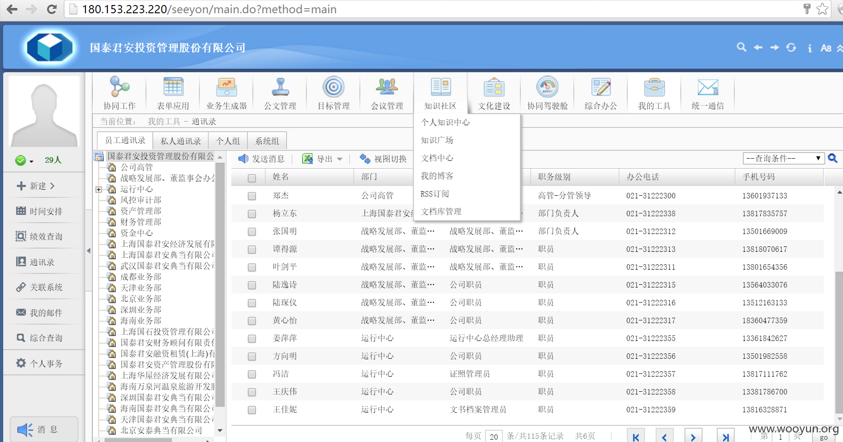
Task: Open the 查询条件 dropdown
Action: point(784,158)
